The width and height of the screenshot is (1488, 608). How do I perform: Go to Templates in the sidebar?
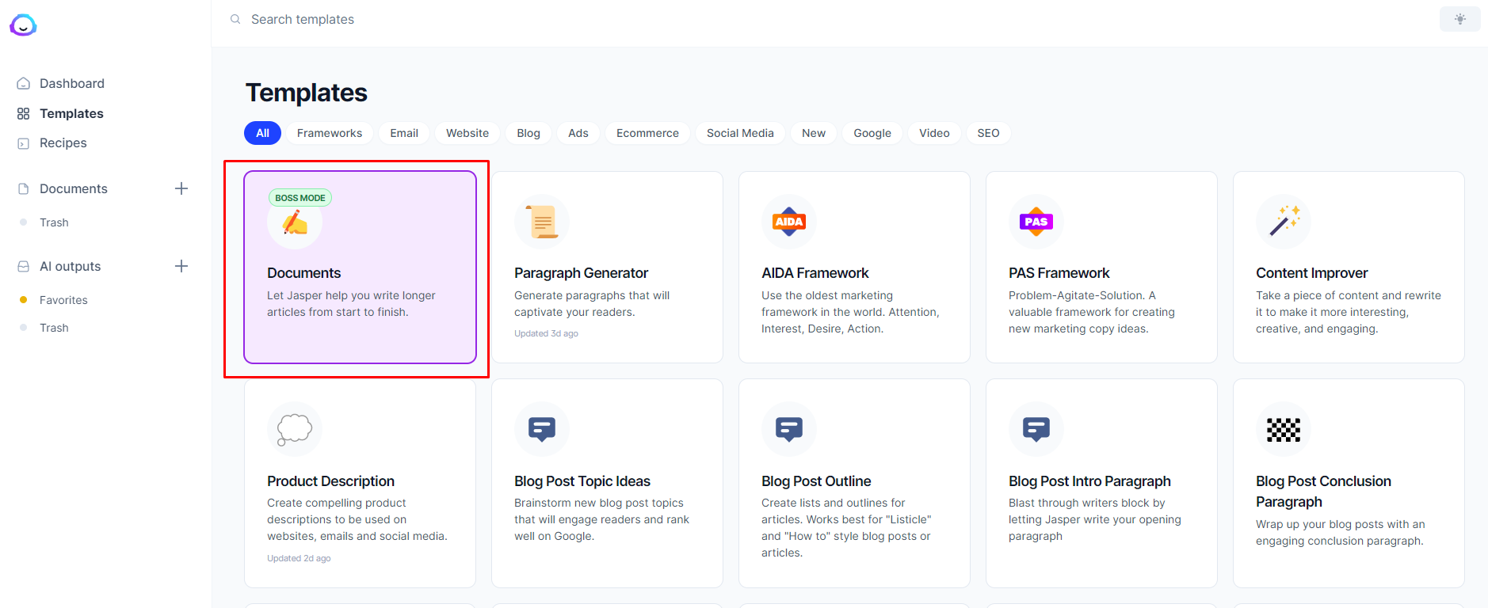point(71,114)
